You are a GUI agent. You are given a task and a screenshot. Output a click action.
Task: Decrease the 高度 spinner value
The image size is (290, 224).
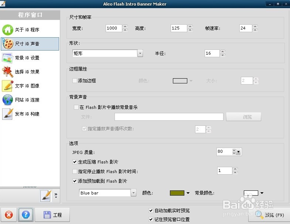190,30
